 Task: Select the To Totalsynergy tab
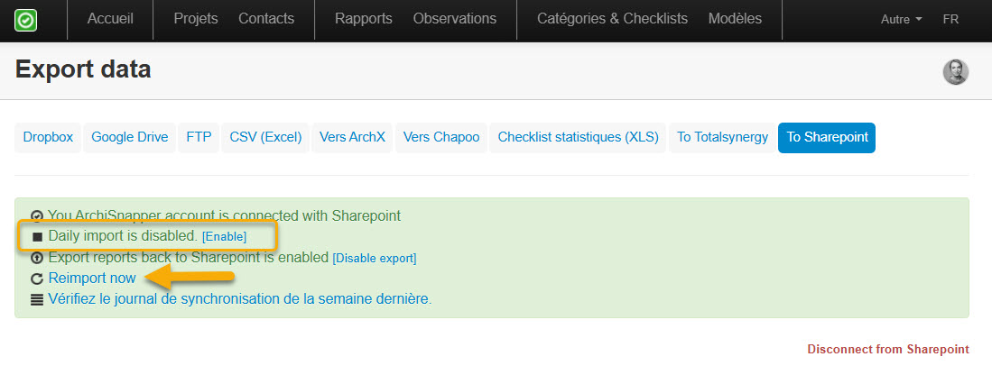722,138
